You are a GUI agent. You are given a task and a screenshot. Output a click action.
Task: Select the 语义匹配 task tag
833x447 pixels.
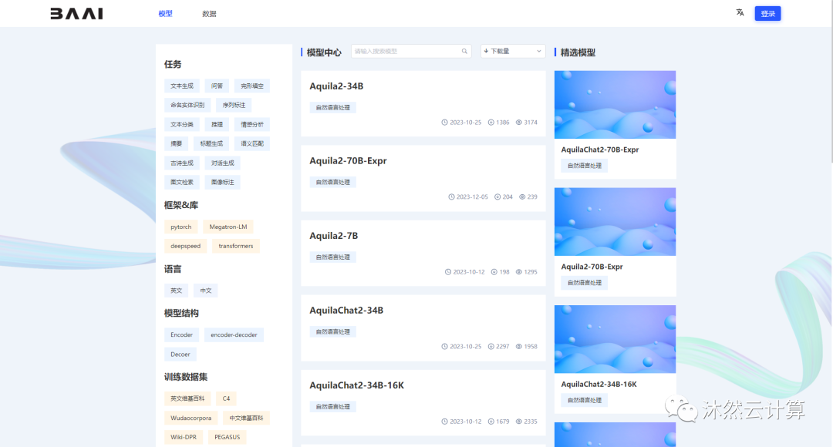pyautogui.click(x=251, y=144)
